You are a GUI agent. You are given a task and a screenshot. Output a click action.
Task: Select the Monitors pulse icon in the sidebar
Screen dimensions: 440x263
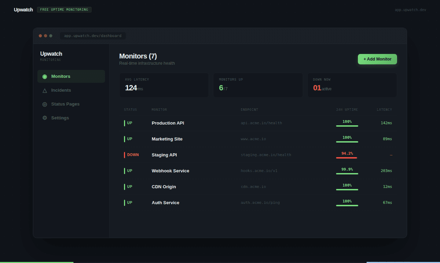(x=44, y=76)
